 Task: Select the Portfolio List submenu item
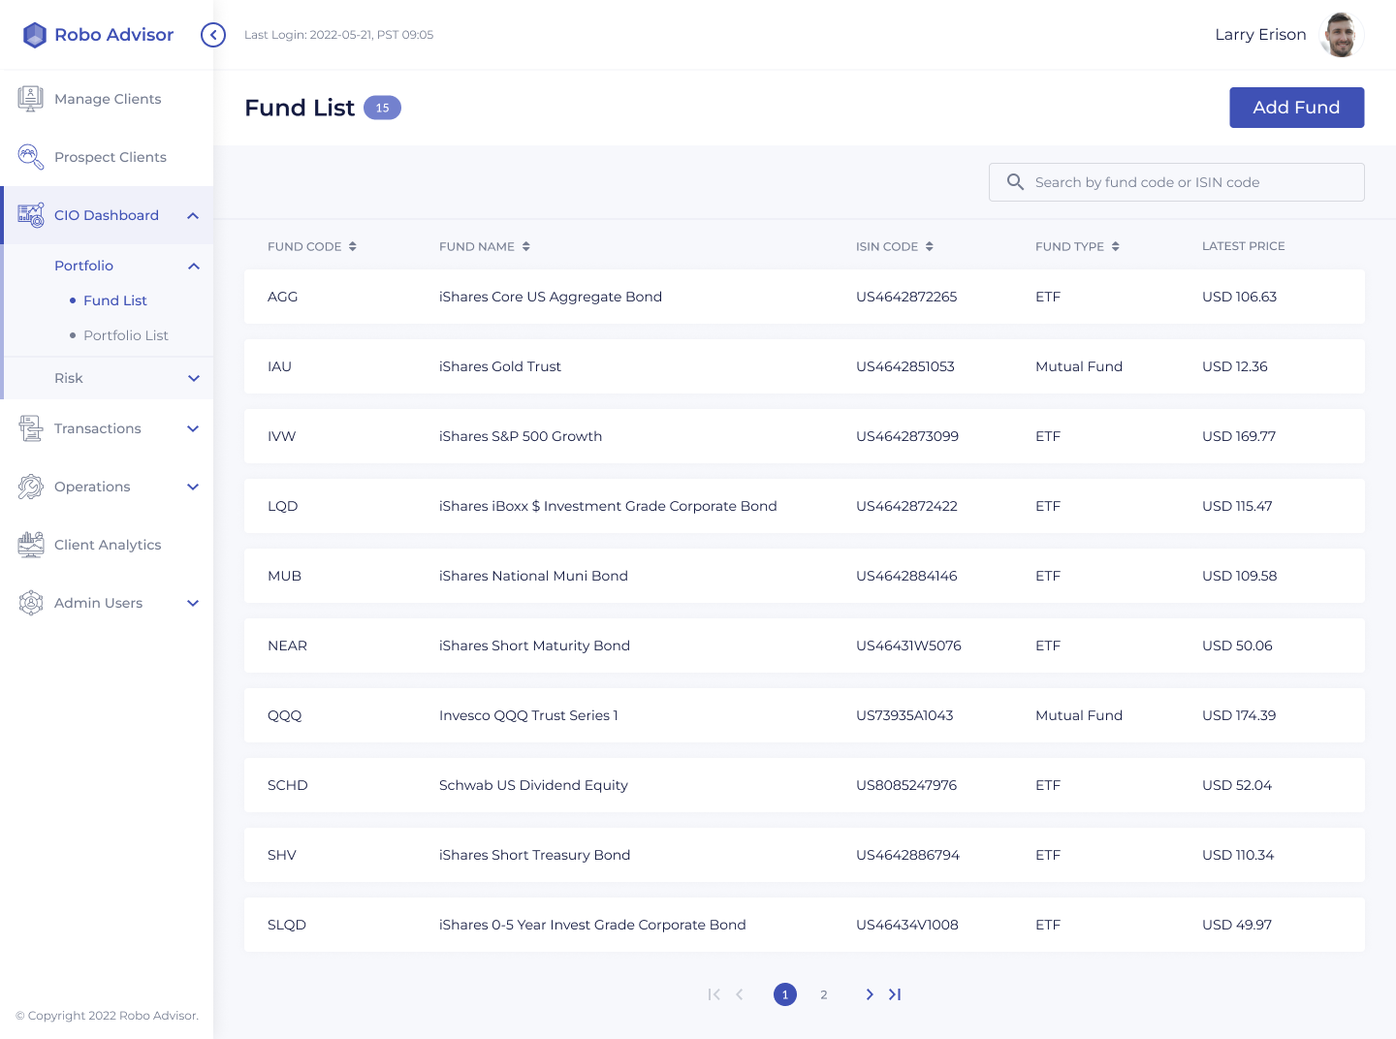[126, 335]
